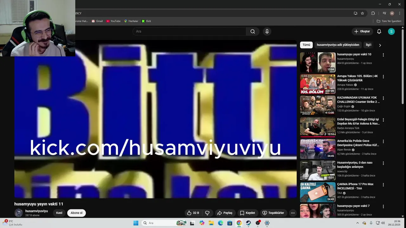
Task: Open husamviyuviyu channel avatar below video
Action: (18, 213)
